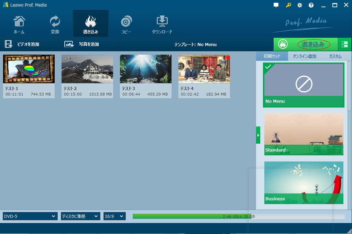Click duration 00:02:42

190,94
